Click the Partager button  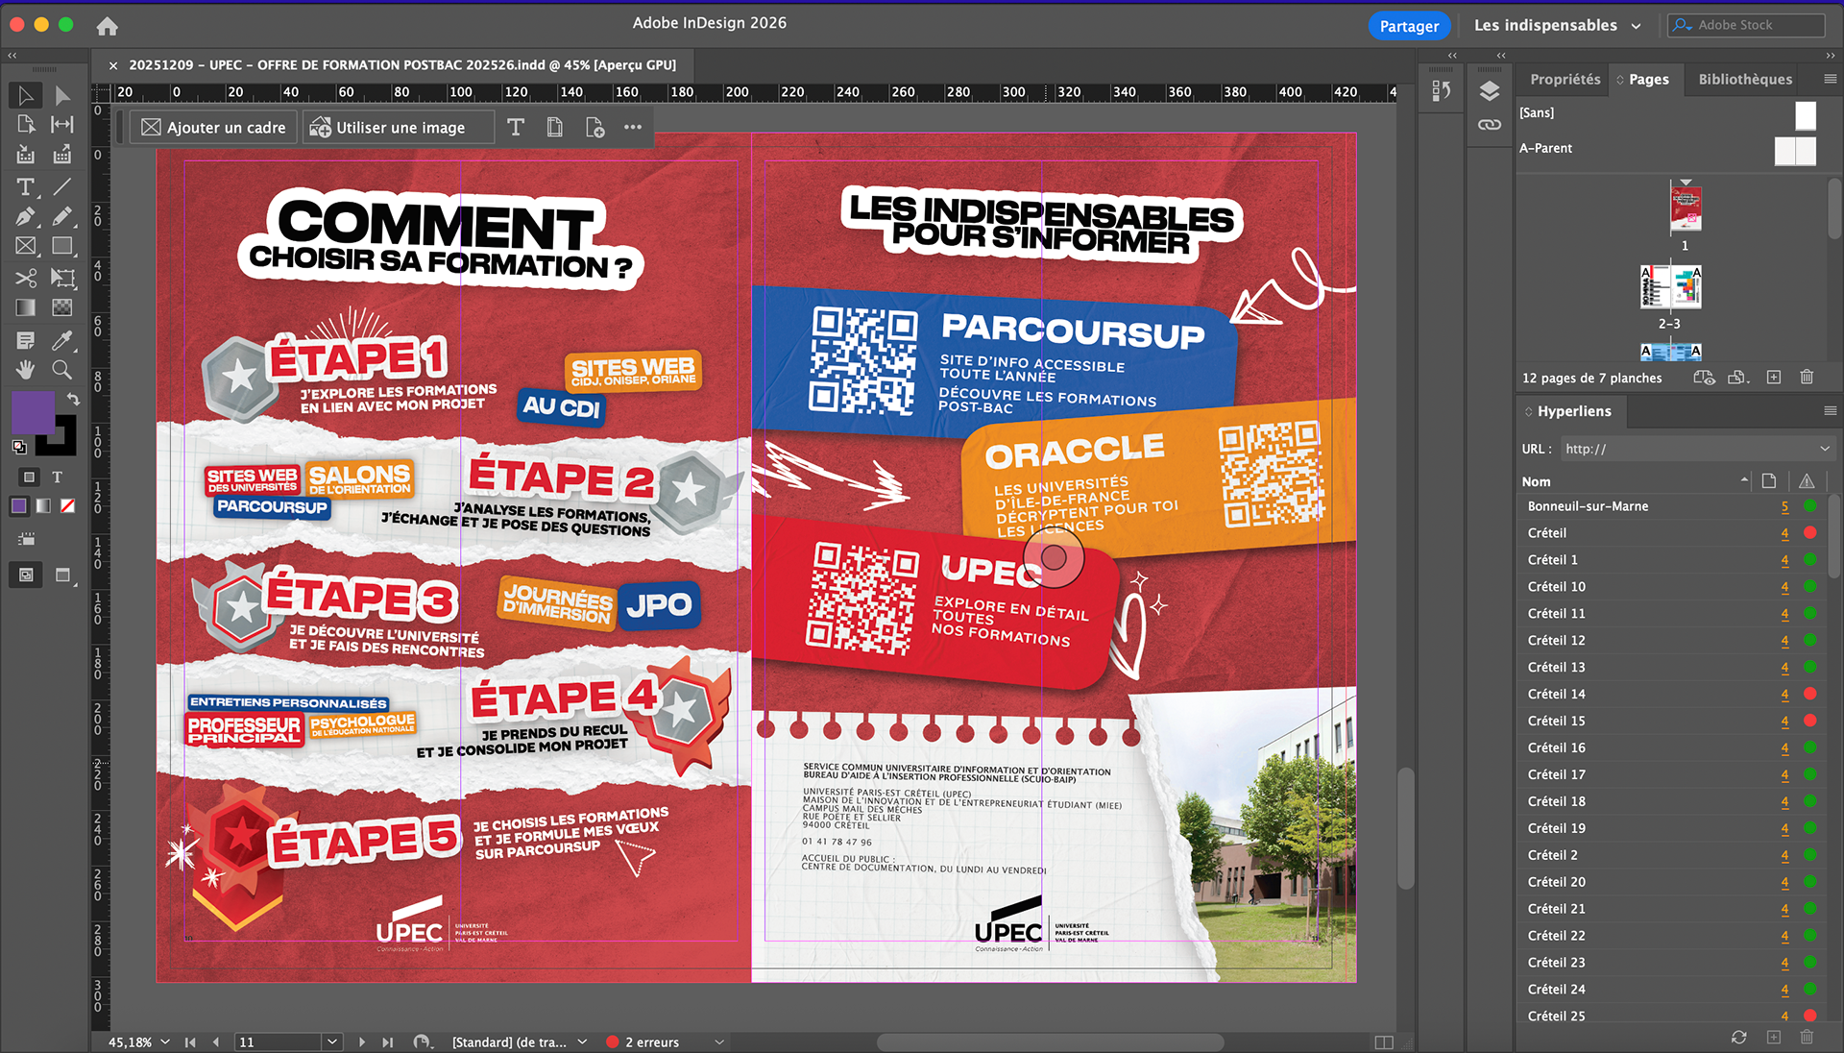(1408, 26)
